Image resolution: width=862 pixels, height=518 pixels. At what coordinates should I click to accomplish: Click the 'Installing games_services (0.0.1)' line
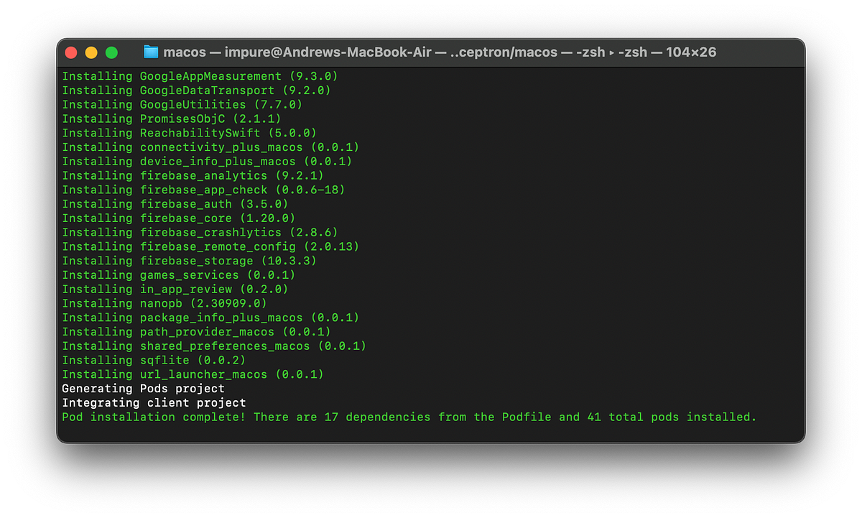click(x=180, y=274)
